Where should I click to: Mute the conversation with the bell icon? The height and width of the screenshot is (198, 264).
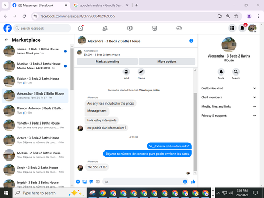[221, 72]
